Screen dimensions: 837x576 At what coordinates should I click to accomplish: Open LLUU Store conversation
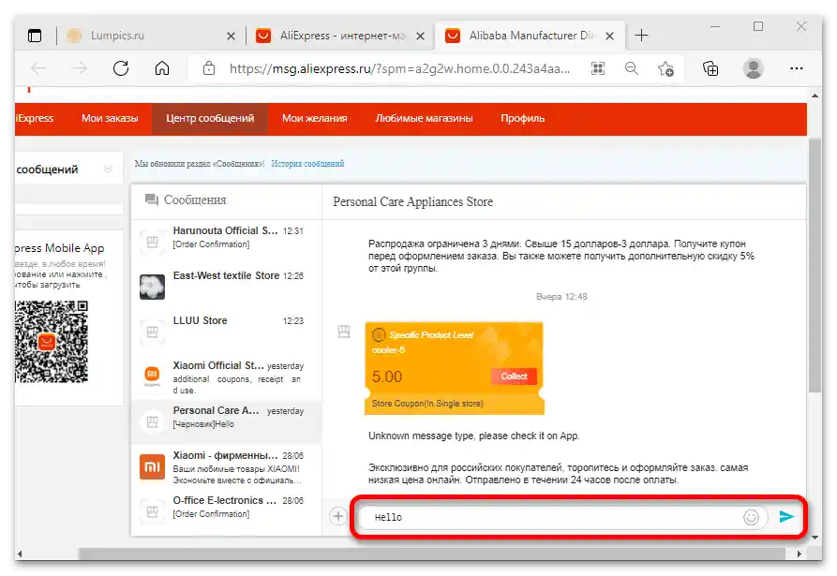click(226, 332)
